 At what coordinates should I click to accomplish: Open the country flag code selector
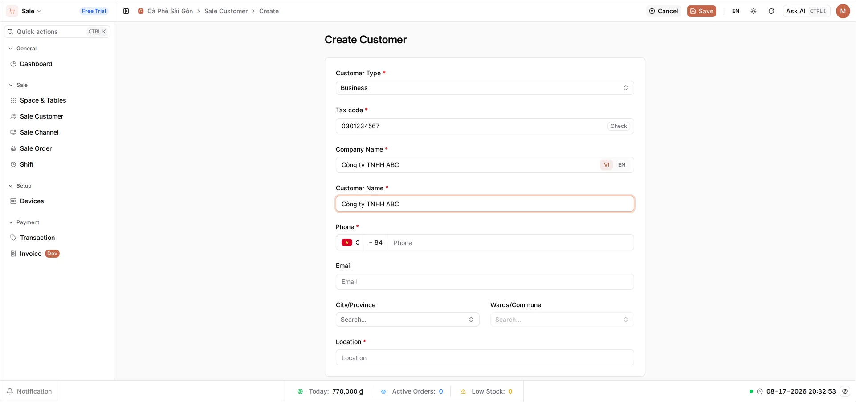(350, 242)
